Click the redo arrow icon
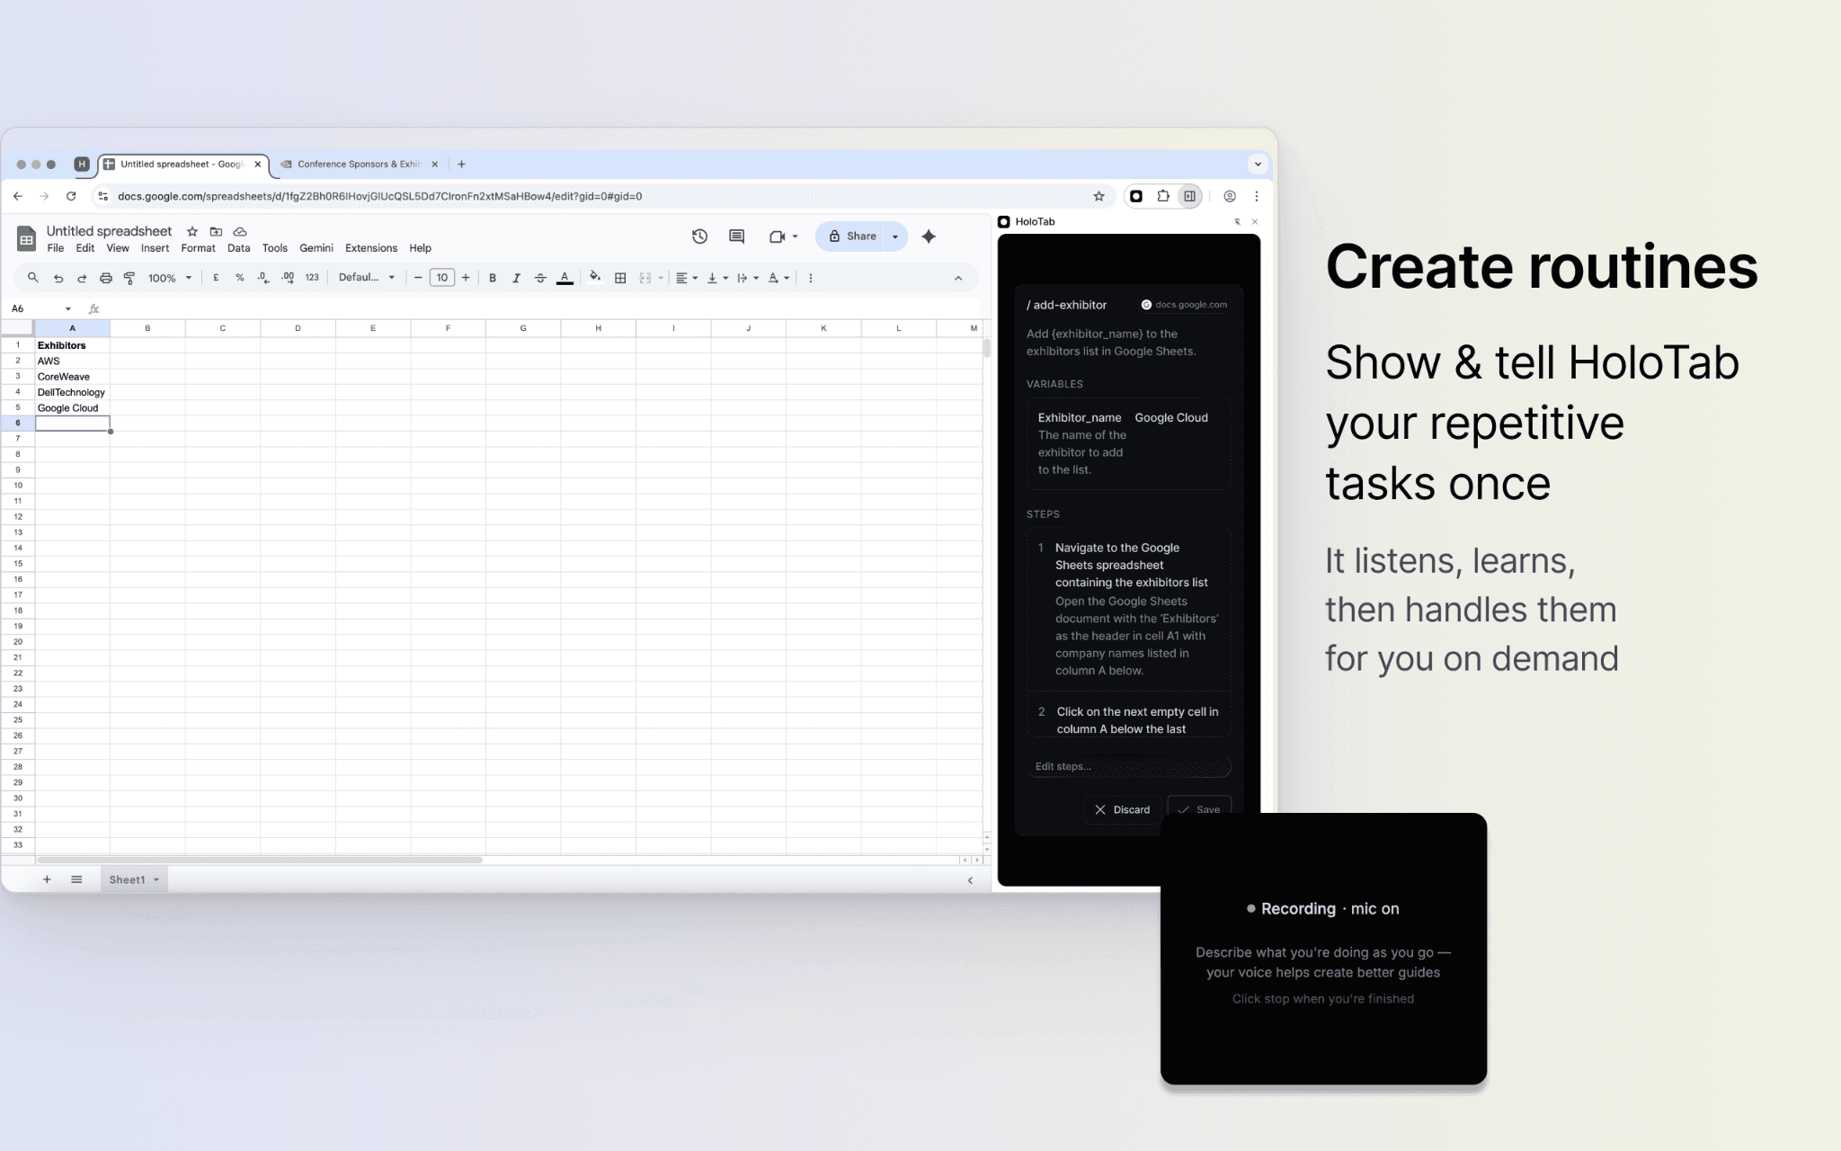1841x1151 pixels. [82, 278]
